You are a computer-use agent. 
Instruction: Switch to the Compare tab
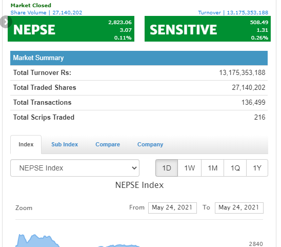coord(108,144)
